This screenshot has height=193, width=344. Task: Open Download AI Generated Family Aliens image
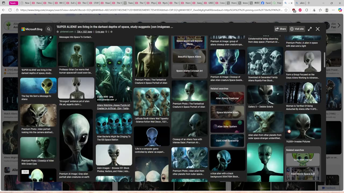click(265, 61)
